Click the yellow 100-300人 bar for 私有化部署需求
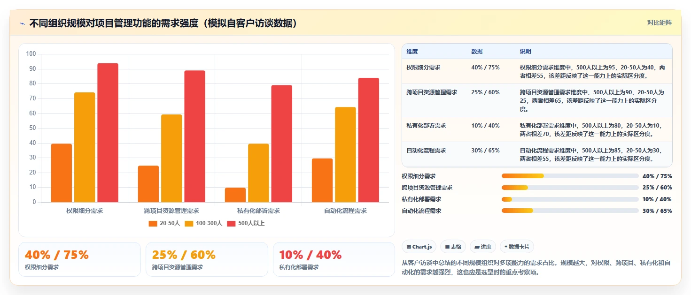Image resolution: width=691 pixels, height=295 pixels. coord(258,173)
